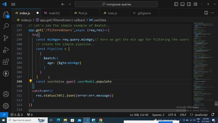Click the ports forwarded indicator showing 0
Viewport: 218px width, 123px height.
[x=30, y=115]
